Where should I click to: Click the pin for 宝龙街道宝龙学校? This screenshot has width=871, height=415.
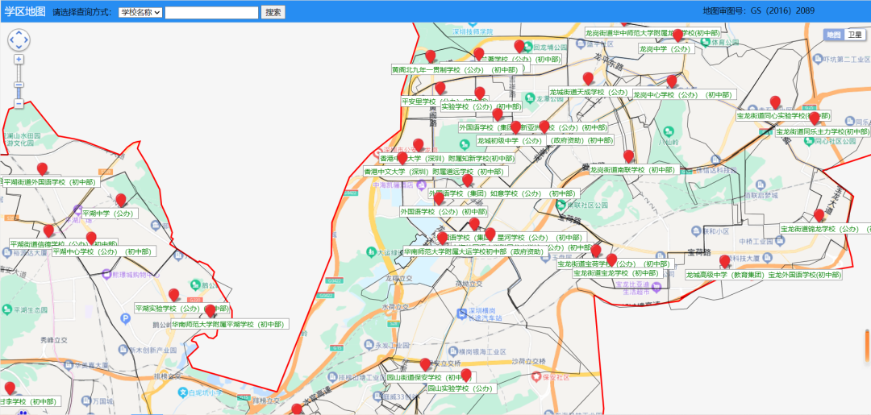pos(611,260)
